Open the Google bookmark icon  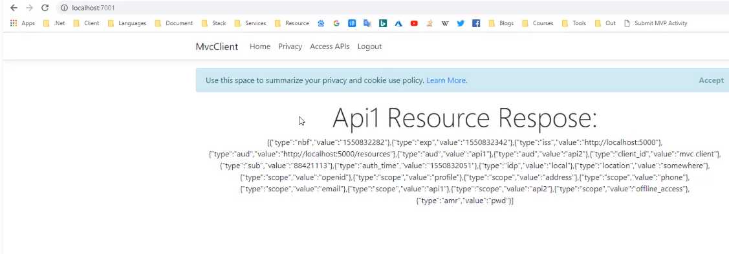pyautogui.click(x=336, y=23)
